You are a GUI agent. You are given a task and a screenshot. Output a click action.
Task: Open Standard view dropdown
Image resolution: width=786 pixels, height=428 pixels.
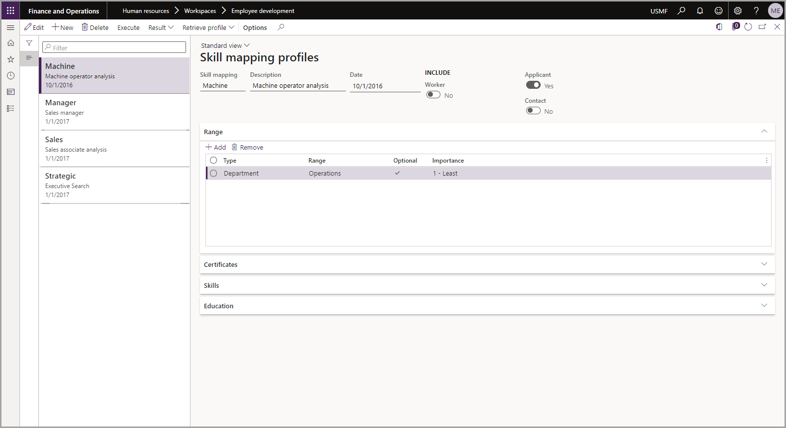tap(225, 45)
